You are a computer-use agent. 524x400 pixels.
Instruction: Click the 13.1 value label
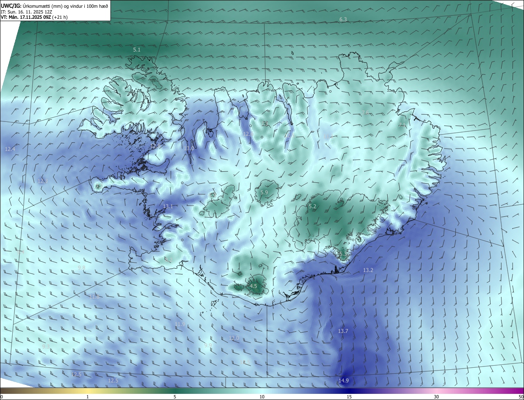[x=168, y=207]
